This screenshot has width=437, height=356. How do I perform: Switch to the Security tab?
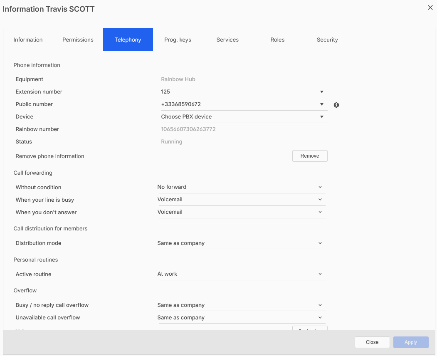point(327,40)
